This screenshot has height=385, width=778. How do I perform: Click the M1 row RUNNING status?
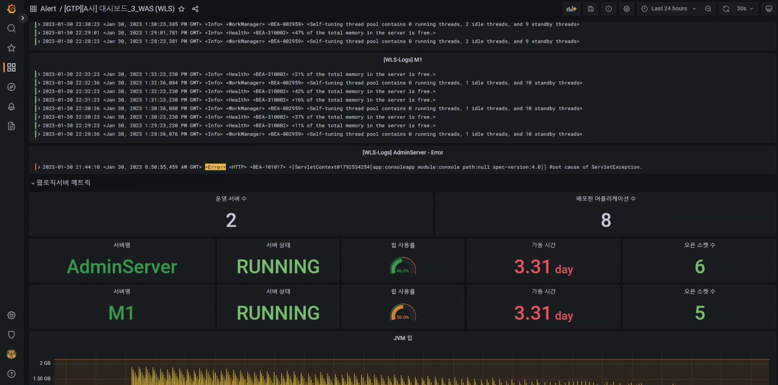pyautogui.click(x=278, y=313)
